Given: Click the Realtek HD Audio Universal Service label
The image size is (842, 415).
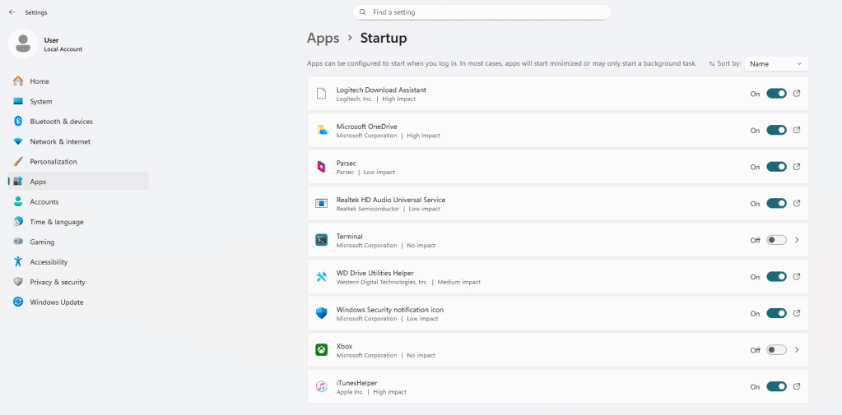Looking at the screenshot, I should coord(391,200).
